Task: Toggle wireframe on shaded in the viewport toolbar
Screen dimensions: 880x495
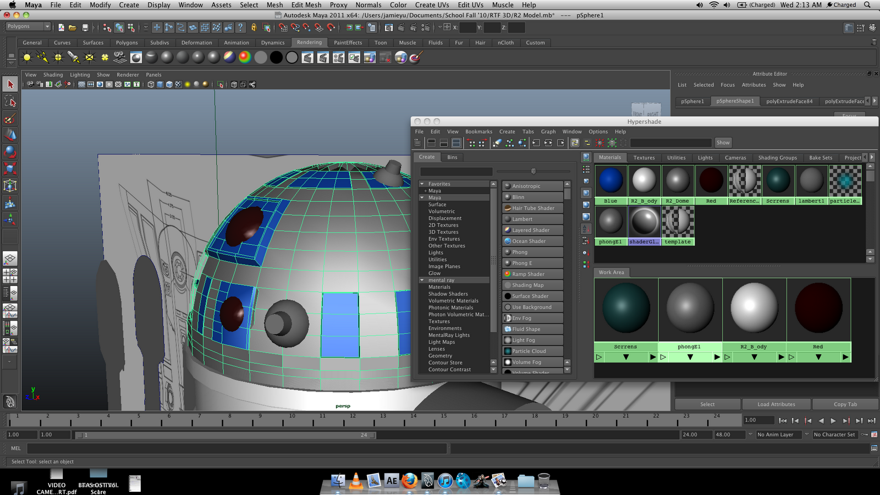Action: coord(169,84)
